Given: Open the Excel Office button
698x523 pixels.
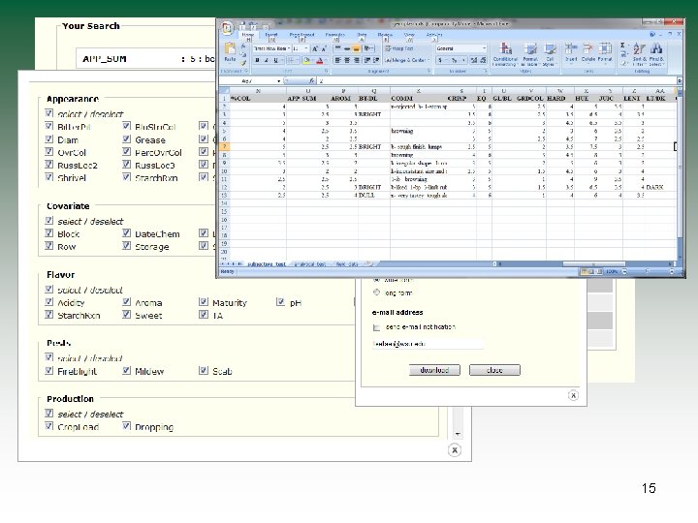Looking at the screenshot, I should coord(227,27).
